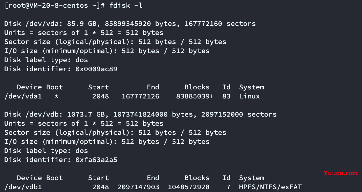Click the fdisk -l command text
The height and width of the screenshot is (192, 362).
126,5
